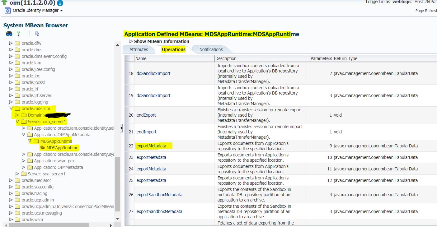Click the folder icon next to oracle.logging
This screenshot has width=437, height=227.
17,102
